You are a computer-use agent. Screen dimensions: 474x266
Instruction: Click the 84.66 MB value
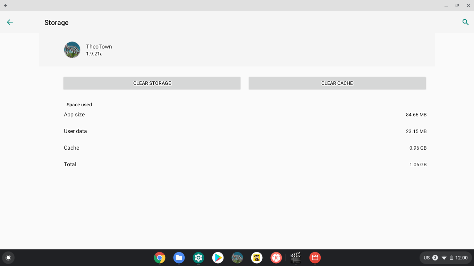click(416, 115)
